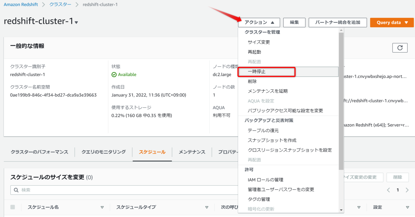The height and width of the screenshot is (217, 415).
Task: Click the 0.22% storage usage text
Action: tap(141, 115)
